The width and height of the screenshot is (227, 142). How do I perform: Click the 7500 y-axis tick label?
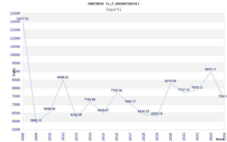pos(16,96)
